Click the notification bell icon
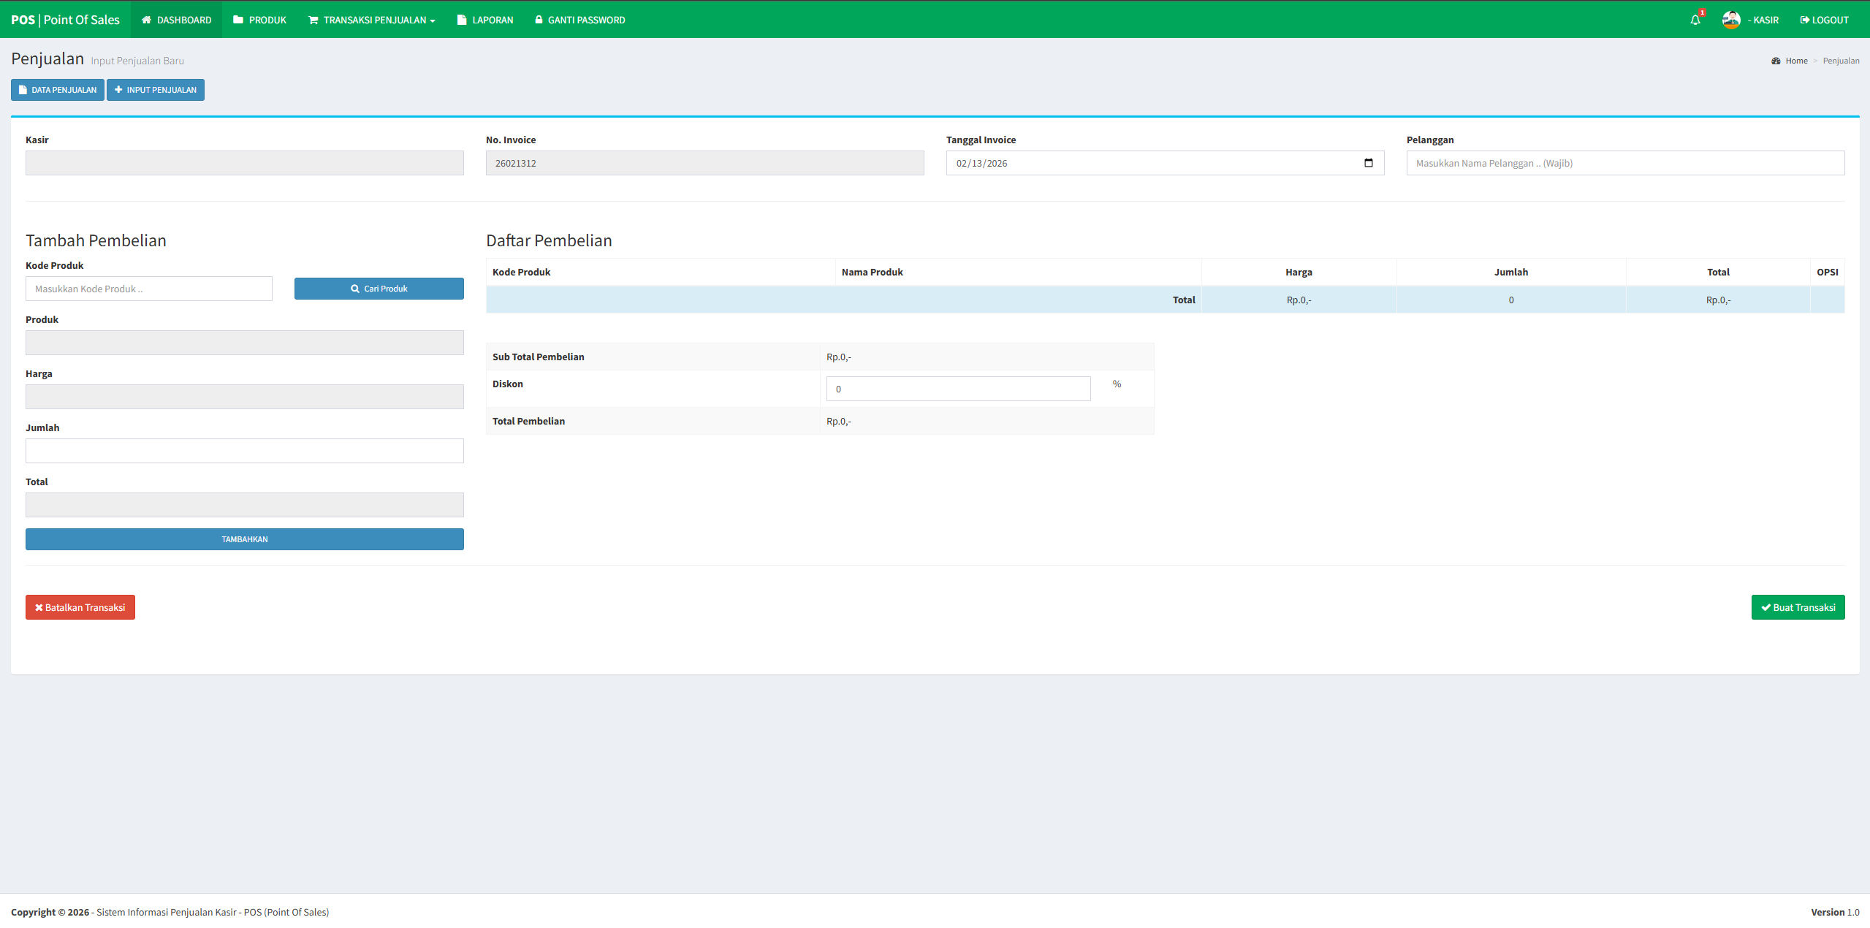 click(x=1695, y=20)
